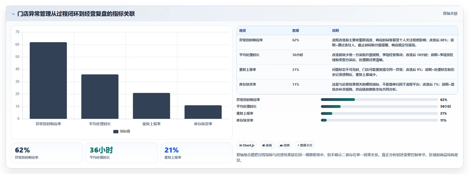
Task: Click the 数据 column header
Action: [x=296, y=31]
